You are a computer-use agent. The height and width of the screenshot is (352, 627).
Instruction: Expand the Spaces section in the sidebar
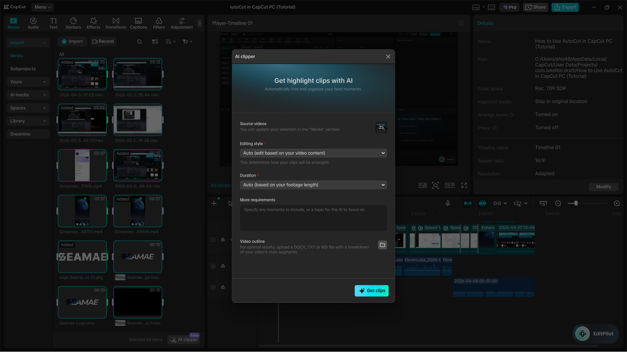click(28, 108)
